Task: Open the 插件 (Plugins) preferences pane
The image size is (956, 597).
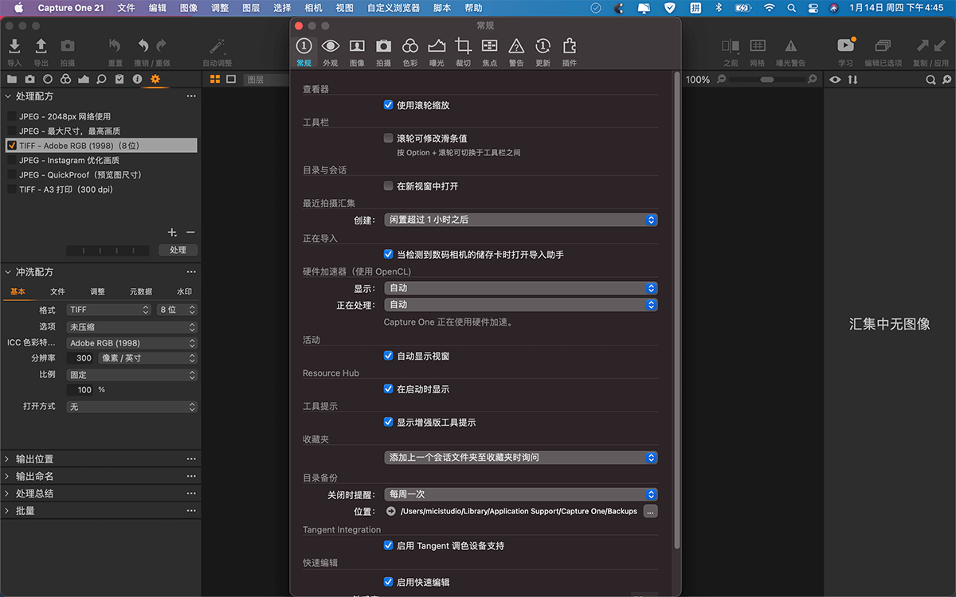Action: [569, 52]
